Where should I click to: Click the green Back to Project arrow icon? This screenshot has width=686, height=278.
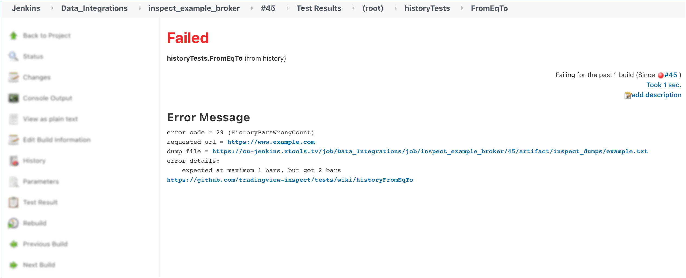(13, 35)
